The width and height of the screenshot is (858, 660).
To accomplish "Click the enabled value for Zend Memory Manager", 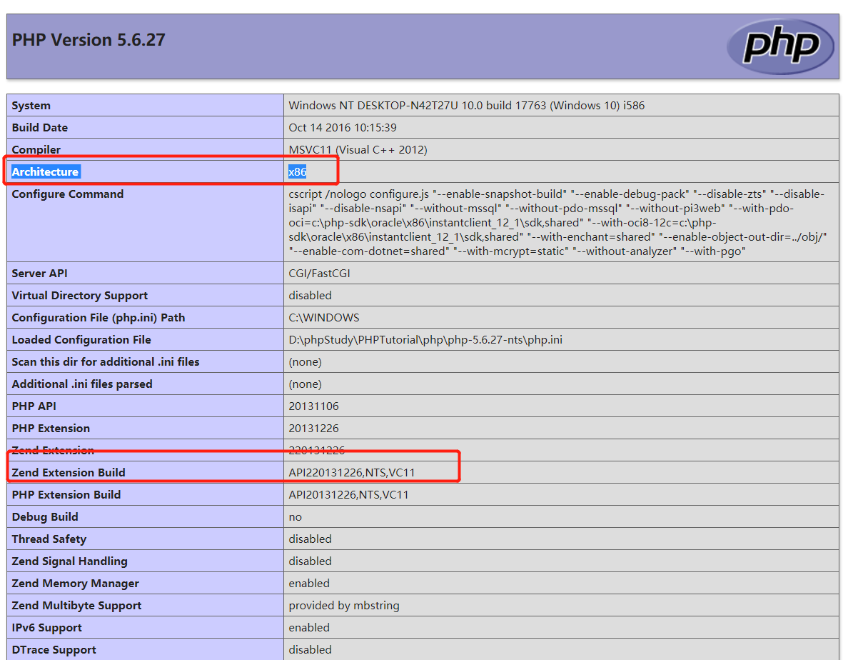I will click(x=309, y=584).
